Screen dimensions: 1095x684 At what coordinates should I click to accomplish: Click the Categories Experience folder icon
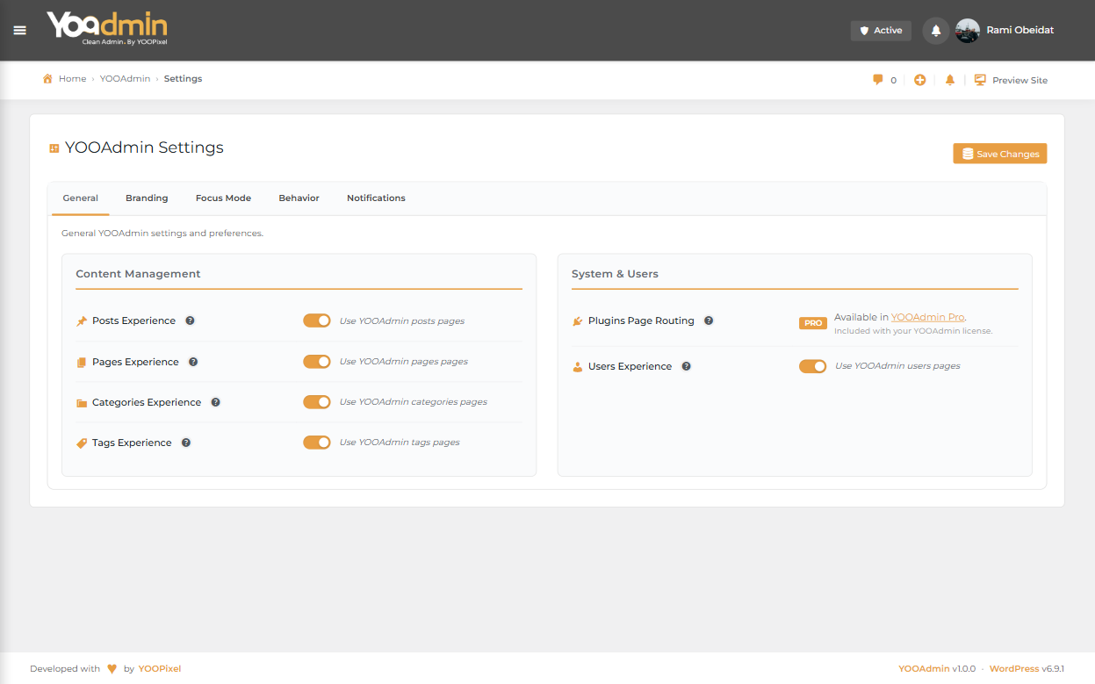[x=82, y=403]
